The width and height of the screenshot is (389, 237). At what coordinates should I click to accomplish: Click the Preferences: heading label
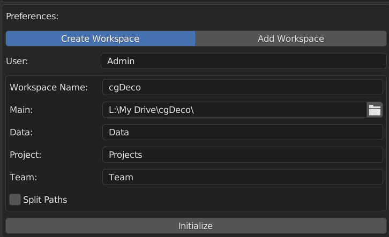32,17
